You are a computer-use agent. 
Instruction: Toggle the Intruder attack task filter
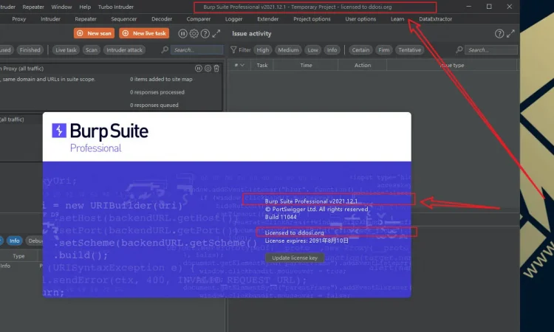(x=124, y=49)
